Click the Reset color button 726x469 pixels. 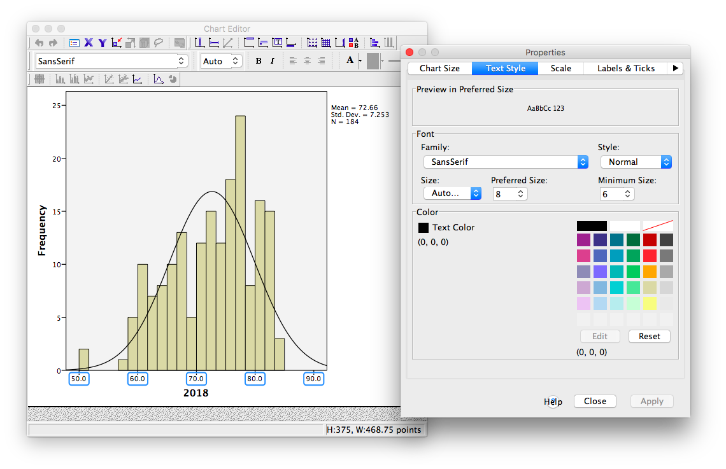tap(649, 336)
